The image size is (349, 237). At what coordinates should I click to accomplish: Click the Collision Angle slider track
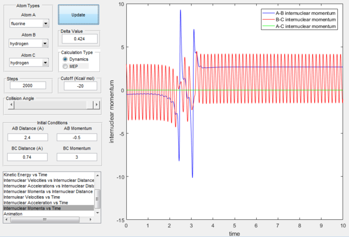pos(54,105)
